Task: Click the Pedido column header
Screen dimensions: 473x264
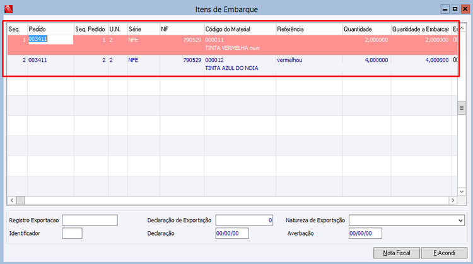Action: (50, 29)
